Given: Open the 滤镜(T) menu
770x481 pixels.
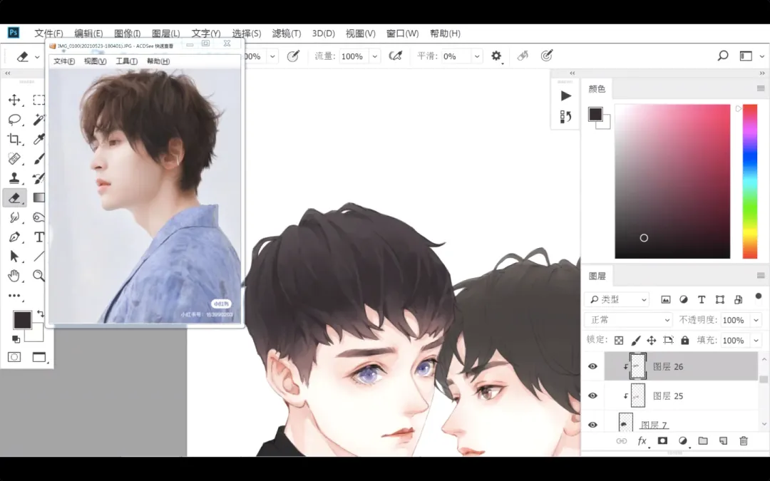Looking at the screenshot, I should click(287, 33).
